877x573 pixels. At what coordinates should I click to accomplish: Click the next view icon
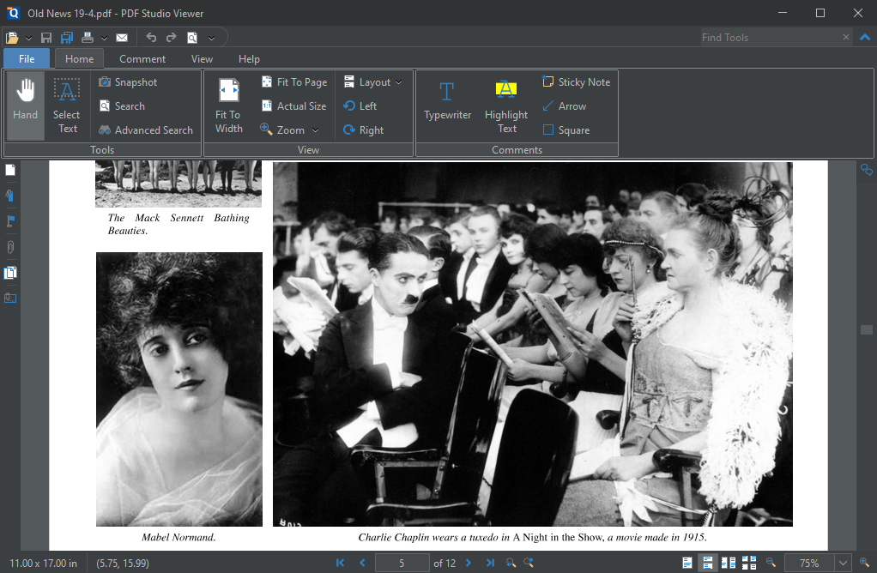pyautogui.click(x=529, y=563)
